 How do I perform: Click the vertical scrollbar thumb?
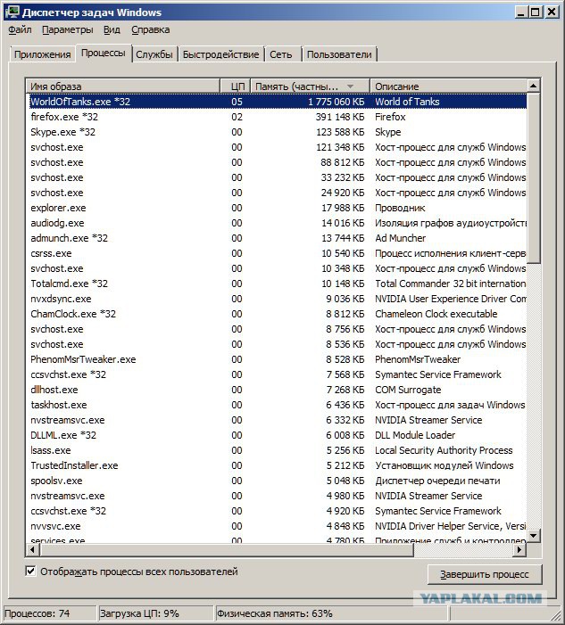534,177
